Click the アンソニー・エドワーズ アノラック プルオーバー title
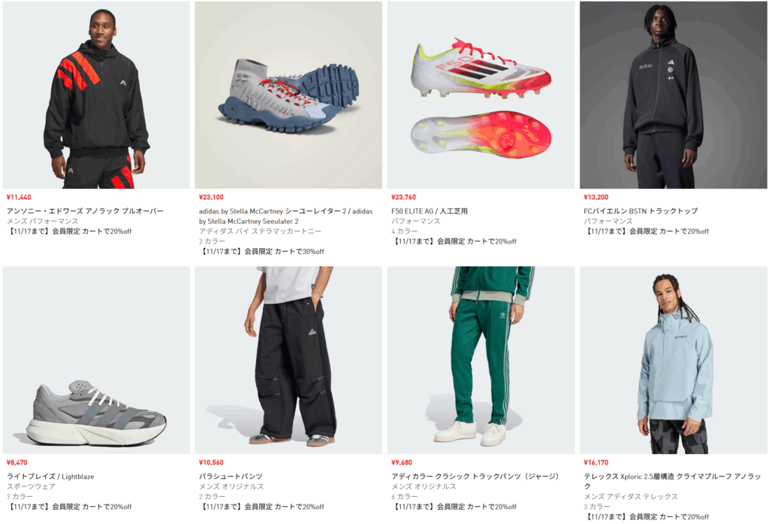769x524 pixels. (x=86, y=211)
